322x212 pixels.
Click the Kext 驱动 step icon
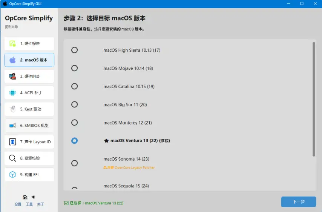click(x=12, y=109)
